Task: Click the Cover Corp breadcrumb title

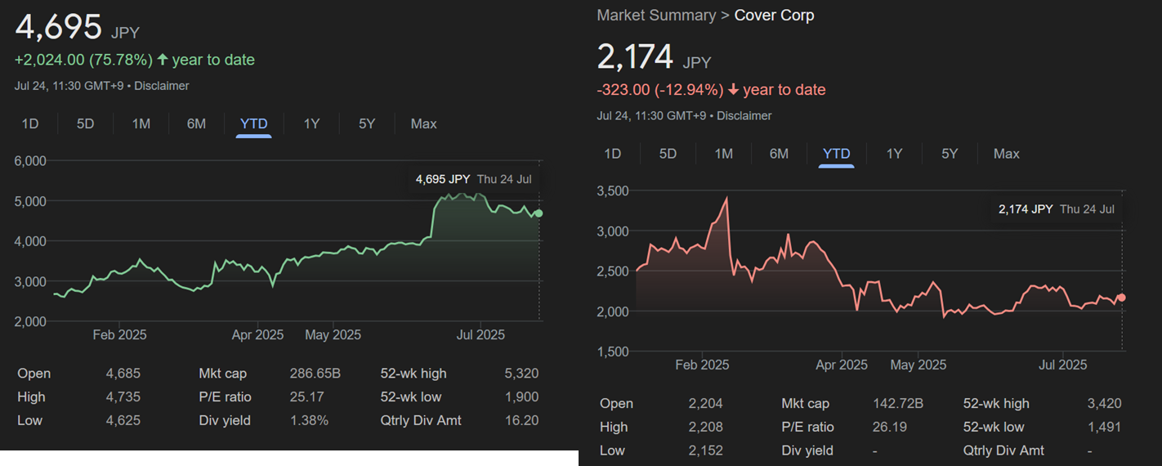Action: click(x=774, y=16)
